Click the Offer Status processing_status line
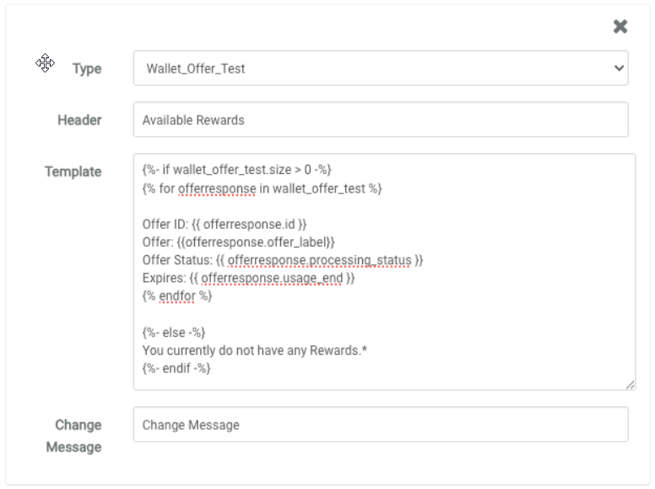 click(283, 260)
